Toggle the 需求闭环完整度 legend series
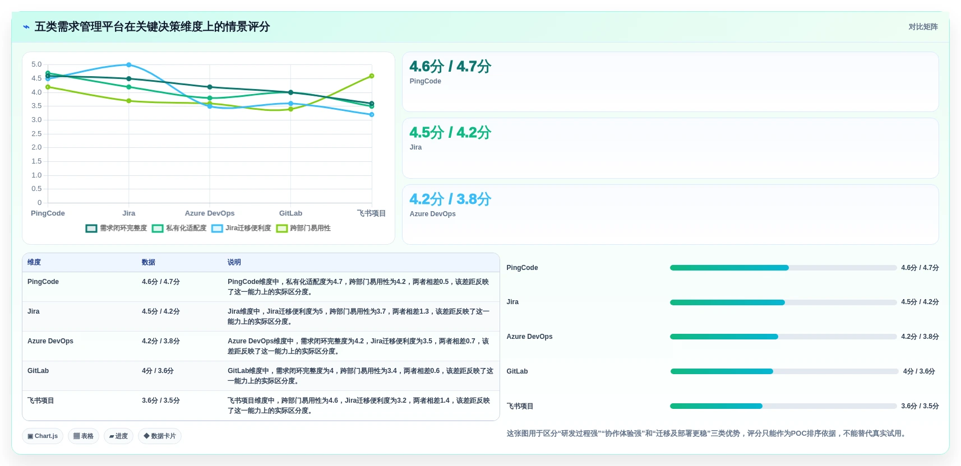 tap(116, 228)
